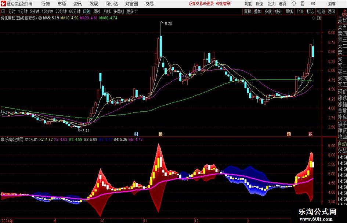Expand the 更多 period options
347x223 pixels.
[x=131, y=11]
